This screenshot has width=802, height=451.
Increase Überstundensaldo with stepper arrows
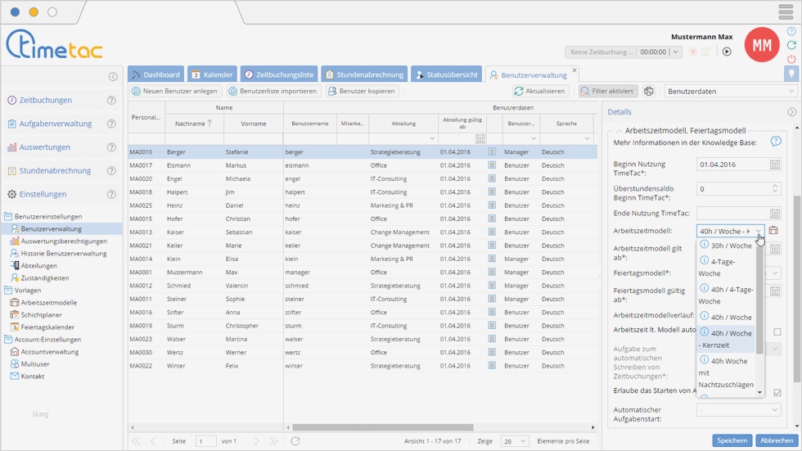point(775,187)
